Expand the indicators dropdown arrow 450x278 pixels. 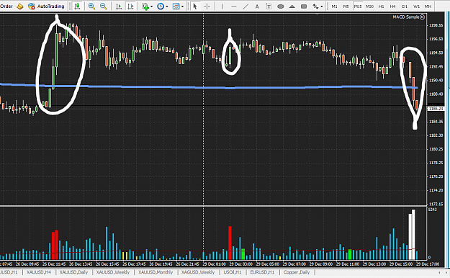151,6
